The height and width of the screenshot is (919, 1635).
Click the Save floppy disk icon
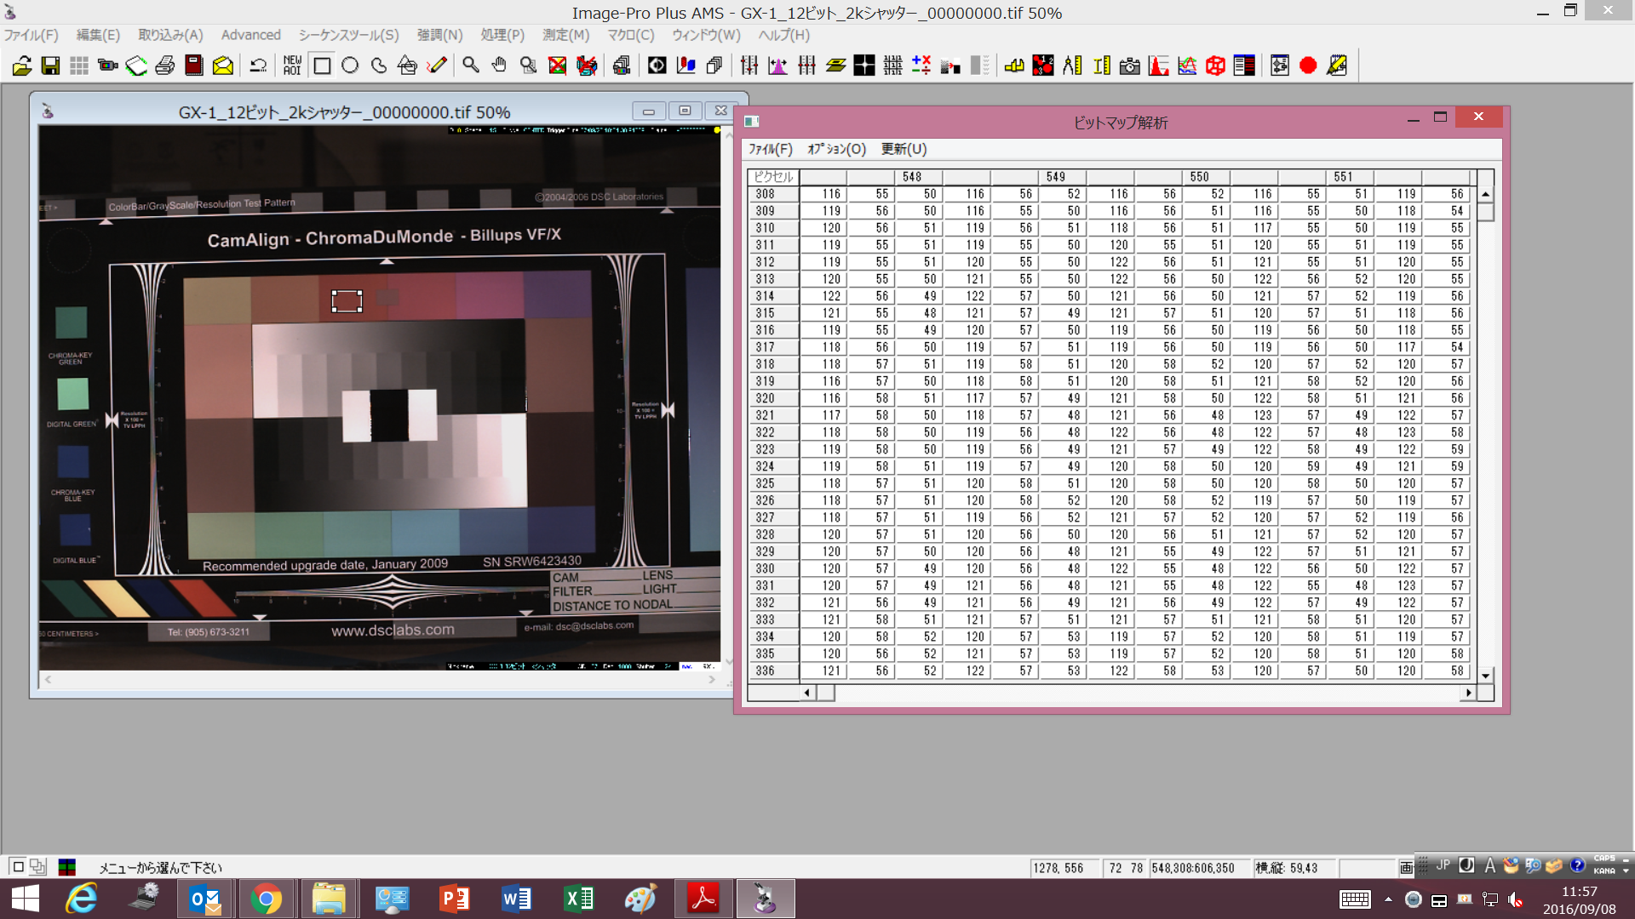click(50, 66)
